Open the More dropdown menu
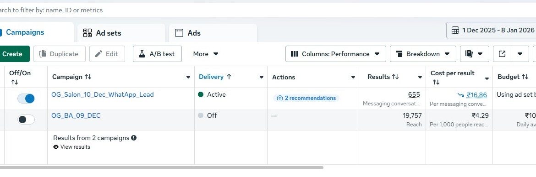Viewport: 536px width, 177px height. click(205, 54)
